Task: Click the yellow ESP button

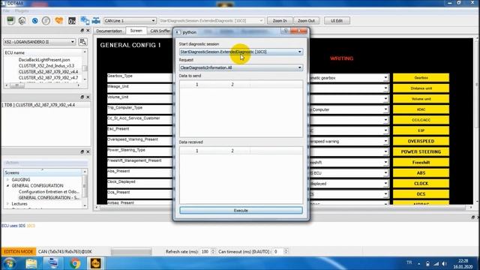Action: (x=421, y=130)
